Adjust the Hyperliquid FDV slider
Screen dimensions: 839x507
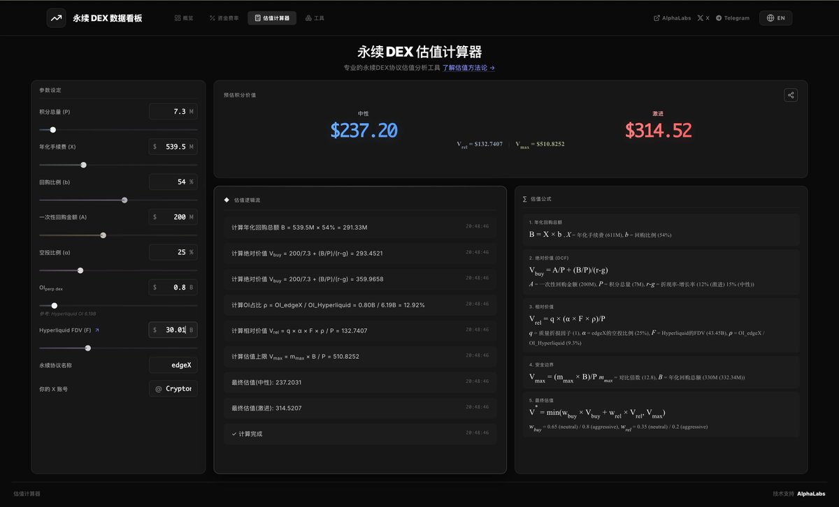tap(118, 348)
